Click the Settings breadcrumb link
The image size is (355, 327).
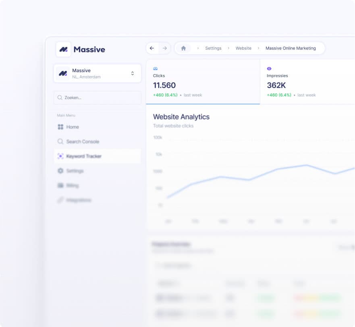(x=213, y=48)
